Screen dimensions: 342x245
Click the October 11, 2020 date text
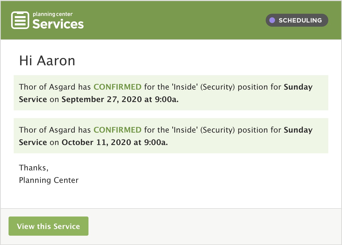click(96, 142)
